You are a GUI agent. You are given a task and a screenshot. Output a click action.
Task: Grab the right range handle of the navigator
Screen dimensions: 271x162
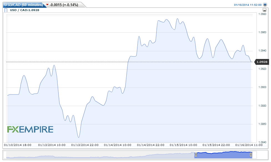coord(251,155)
